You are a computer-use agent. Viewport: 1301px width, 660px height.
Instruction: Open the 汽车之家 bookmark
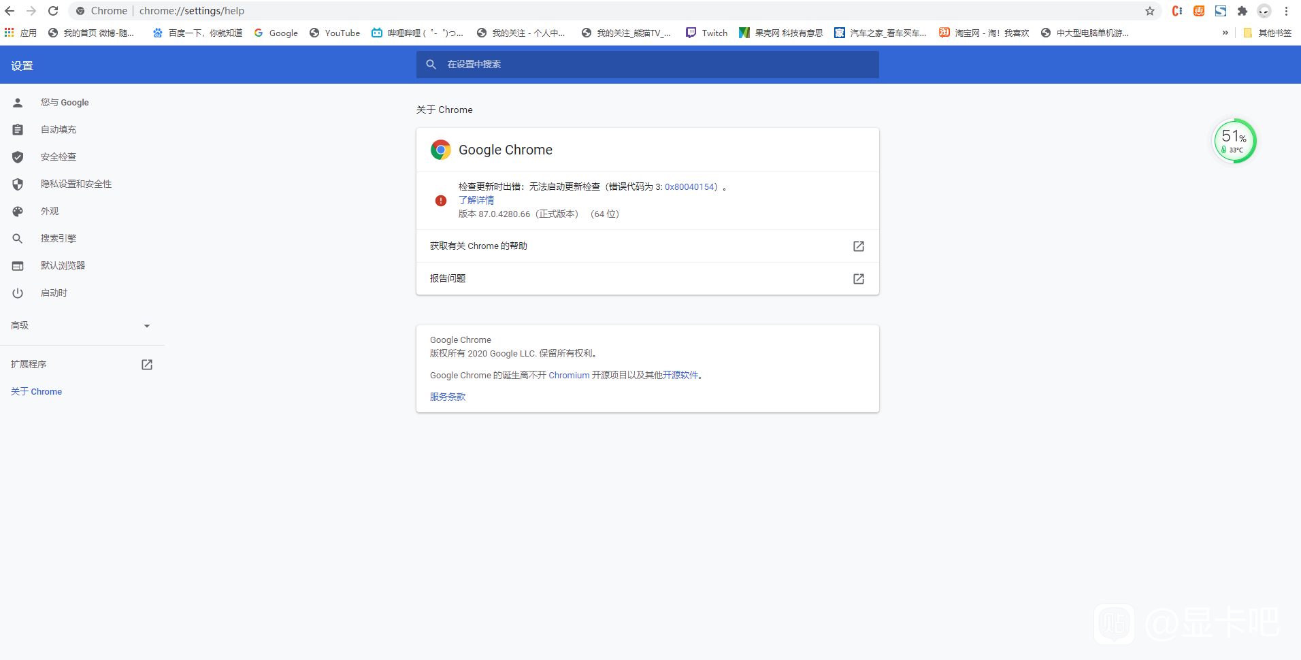[x=880, y=33]
